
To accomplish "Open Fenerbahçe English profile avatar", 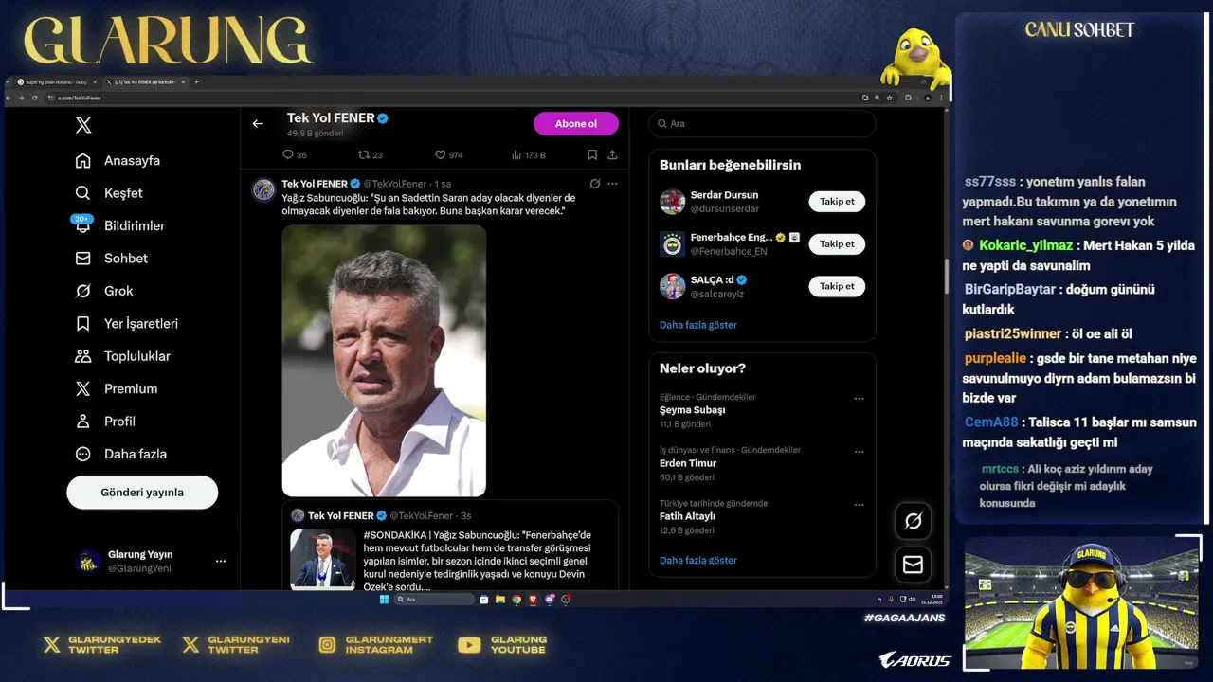I will [x=672, y=244].
